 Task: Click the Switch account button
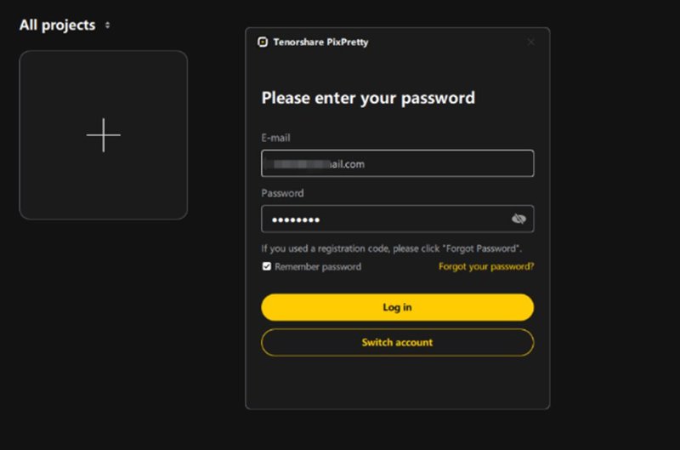[x=397, y=342]
